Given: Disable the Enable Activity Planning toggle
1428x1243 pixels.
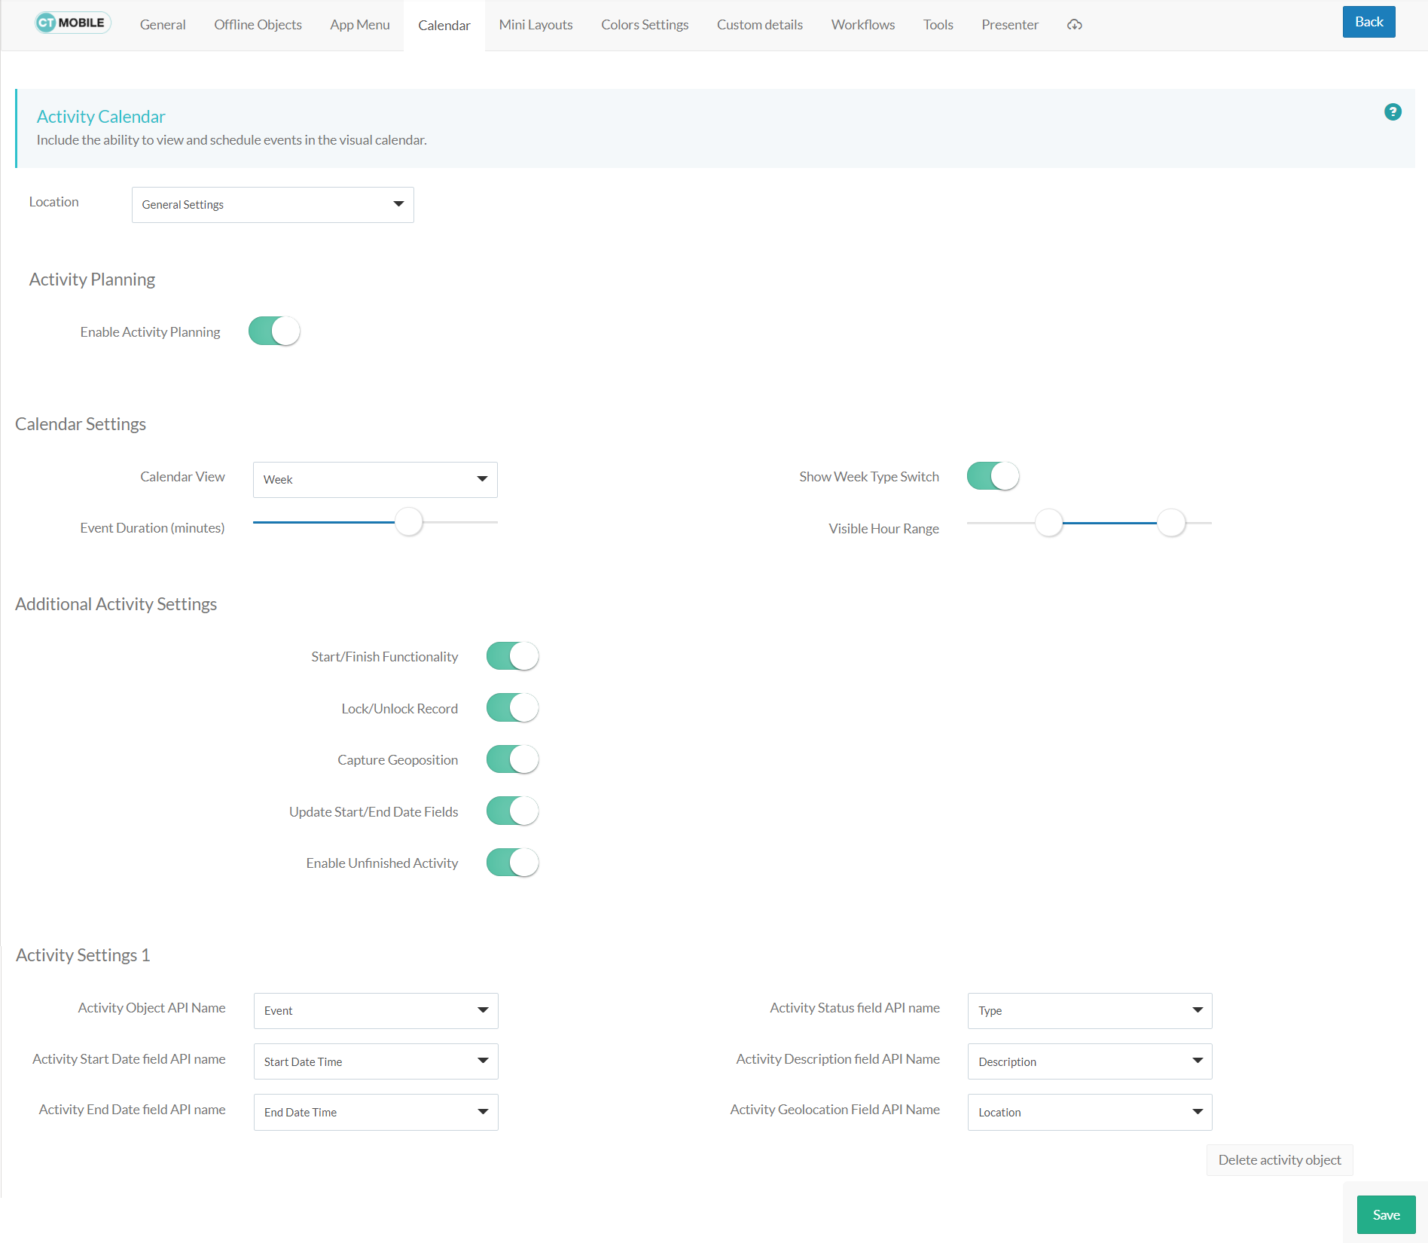Looking at the screenshot, I should coord(274,331).
